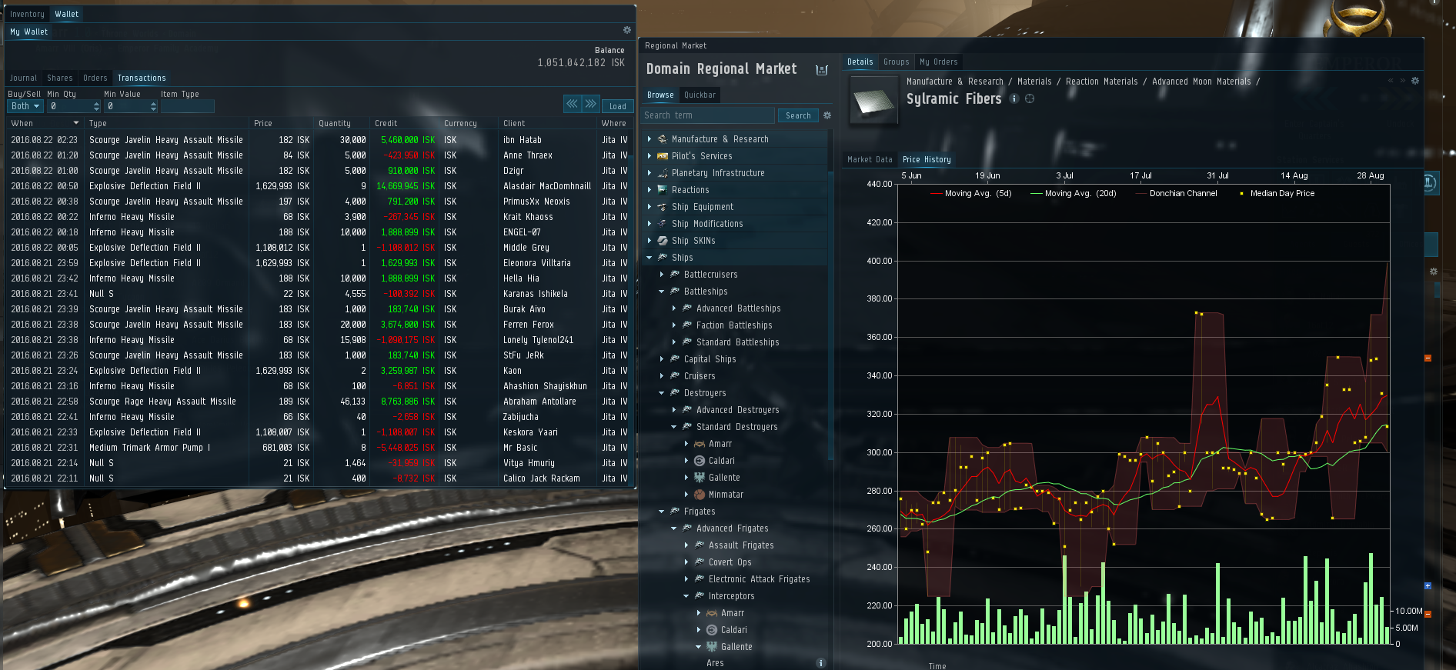Viewport: 1456px width, 670px height.
Task: Open the Market Data tab
Action: pyautogui.click(x=870, y=159)
